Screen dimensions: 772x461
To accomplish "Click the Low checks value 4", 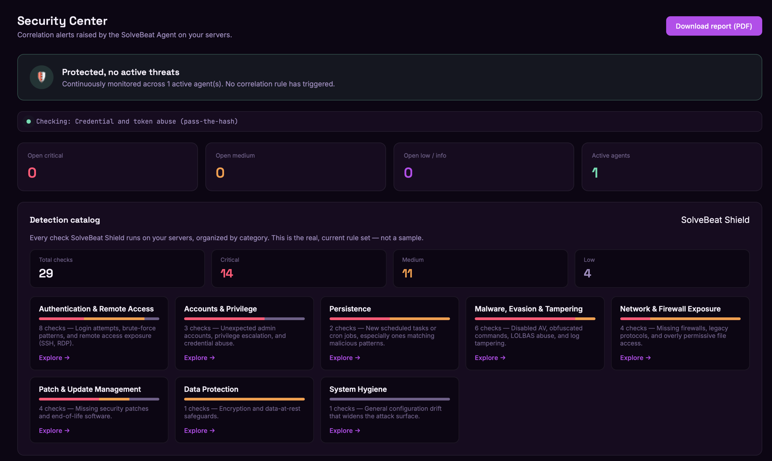I will (587, 273).
